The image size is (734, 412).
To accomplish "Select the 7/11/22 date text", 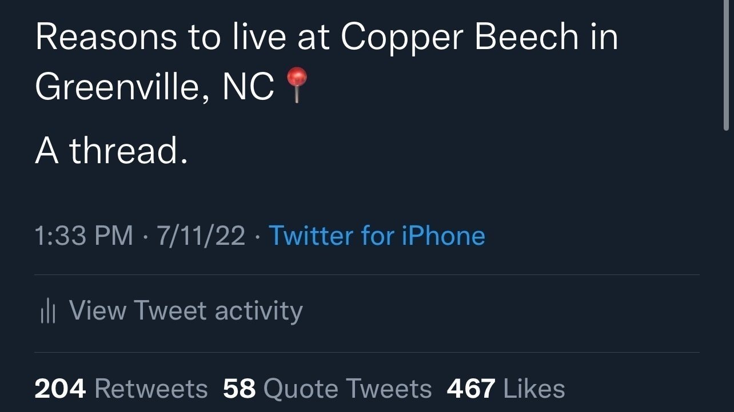I will pyautogui.click(x=201, y=235).
